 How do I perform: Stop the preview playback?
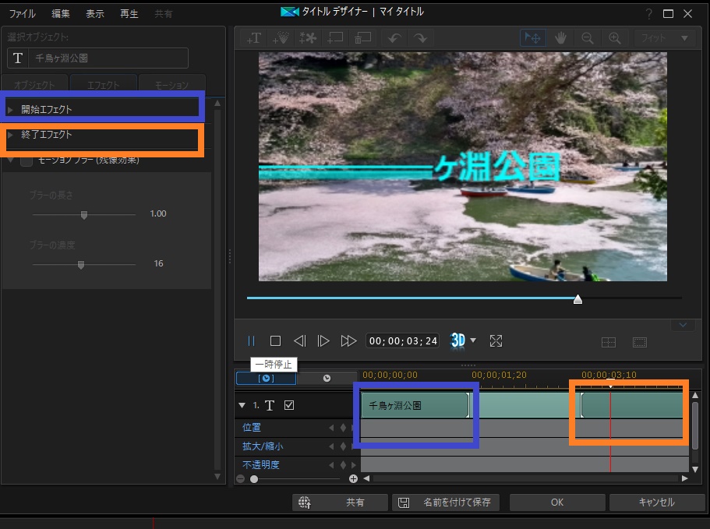point(275,340)
